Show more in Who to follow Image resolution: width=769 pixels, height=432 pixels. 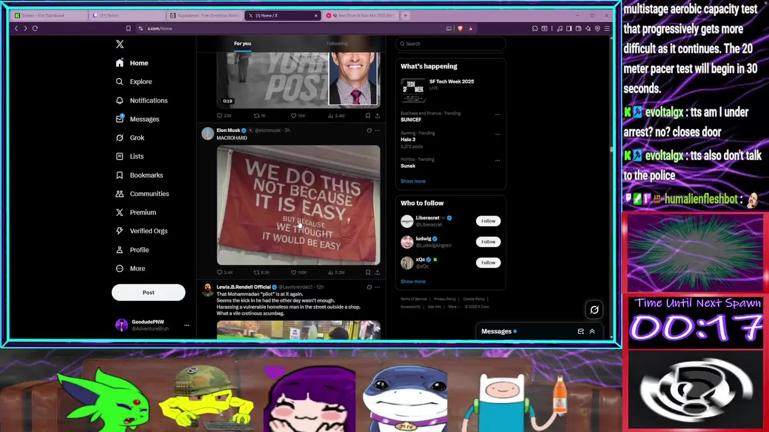[413, 281]
